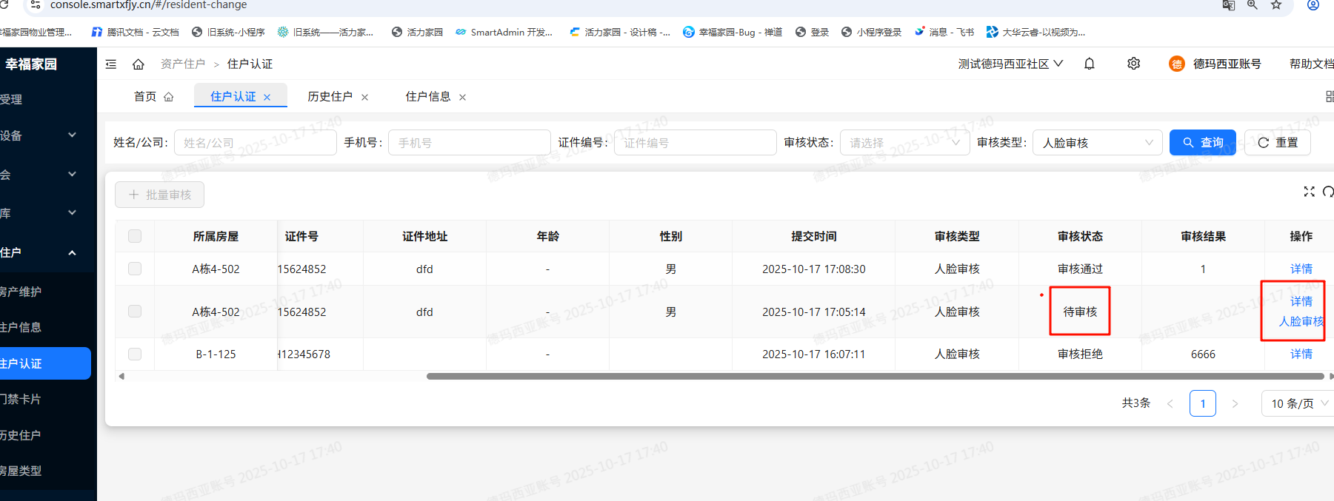Screen dimensions: 1334x501
Task: Close the 住户认证 tab
Action: (x=267, y=97)
